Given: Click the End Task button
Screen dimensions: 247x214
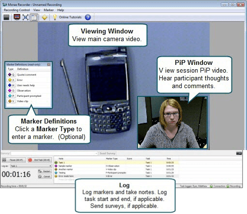Looking at the screenshot, I should pyautogui.click(x=40, y=160).
